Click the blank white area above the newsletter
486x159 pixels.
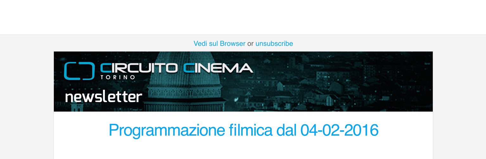(x=243, y=17)
